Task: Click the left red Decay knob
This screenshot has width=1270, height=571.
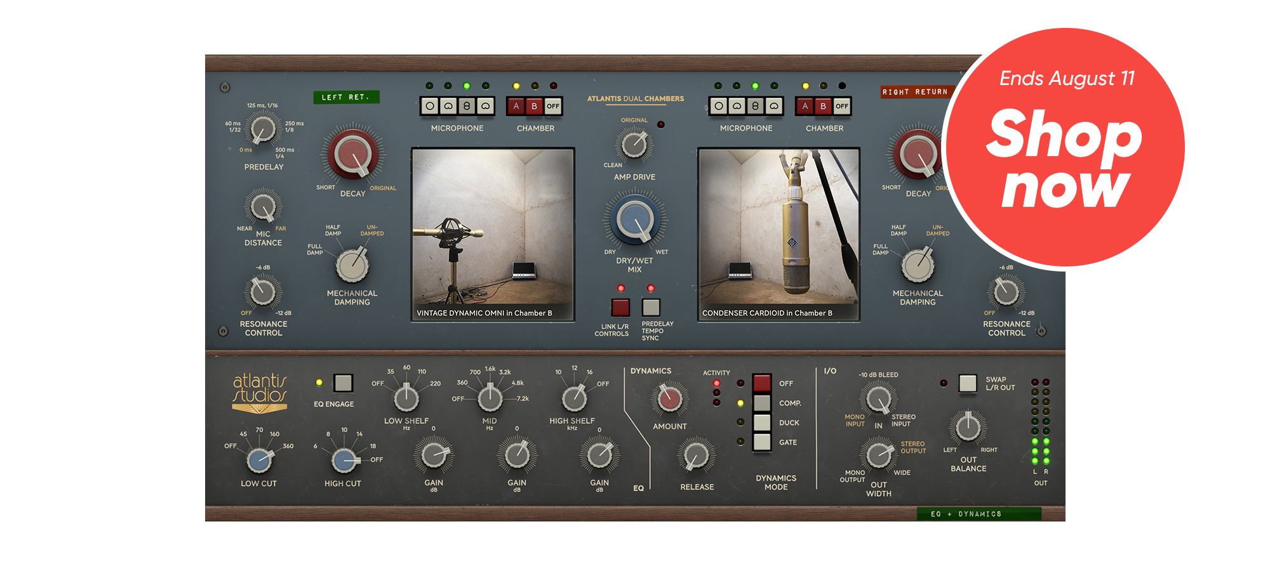Action: click(x=353, y=155)
